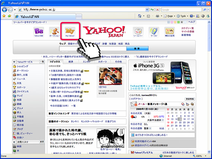Viewport: 212px width, 159px height.
Task: Open the mobile phone (ケータイ) icon
Action: (154, 32)
